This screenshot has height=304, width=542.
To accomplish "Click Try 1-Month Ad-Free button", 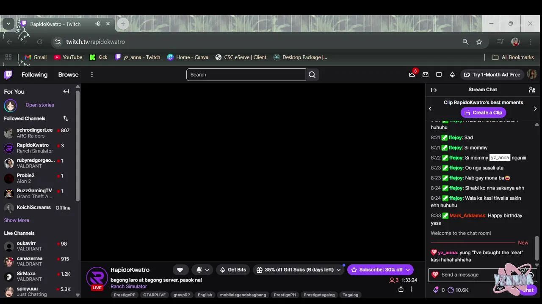I will (x=492, y=75).
